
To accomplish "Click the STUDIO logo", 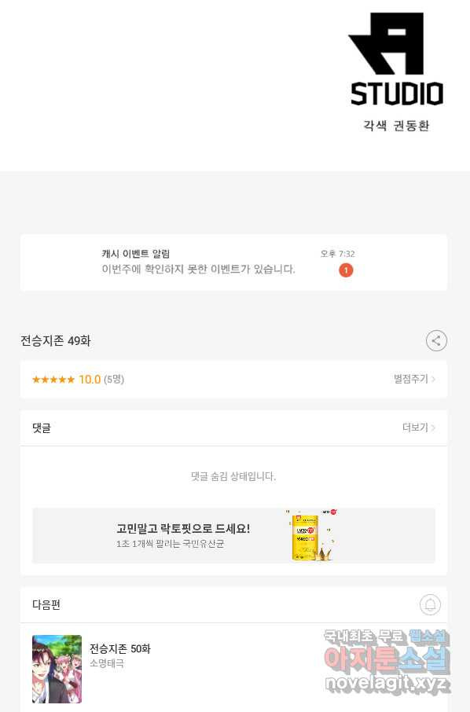I will click(x=396, y=59).
